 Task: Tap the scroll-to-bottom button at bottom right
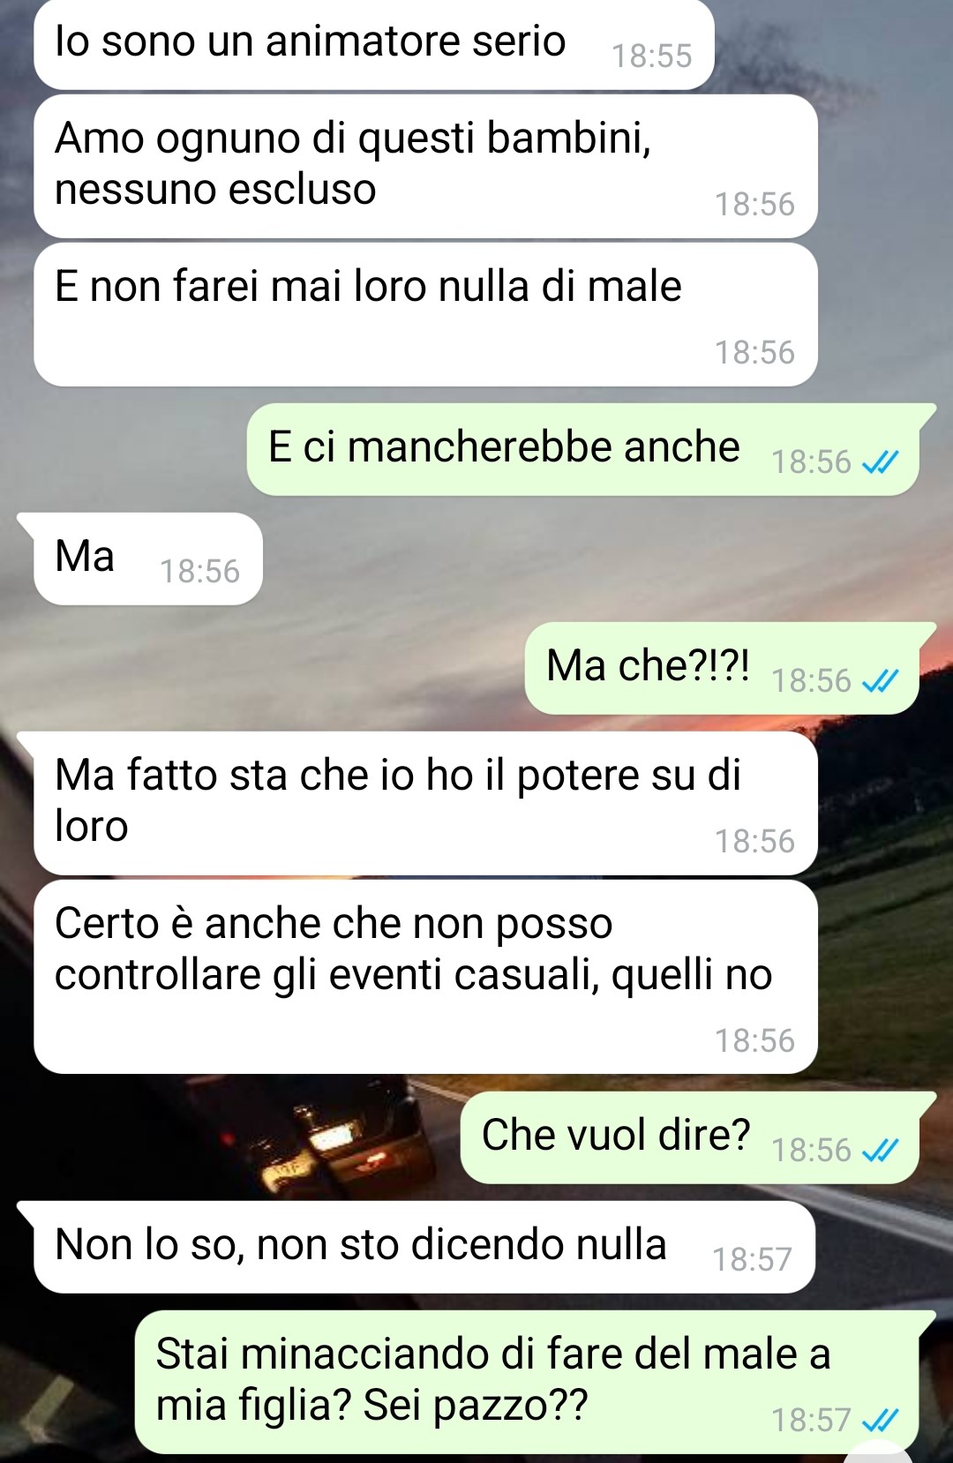(878, 1453)
